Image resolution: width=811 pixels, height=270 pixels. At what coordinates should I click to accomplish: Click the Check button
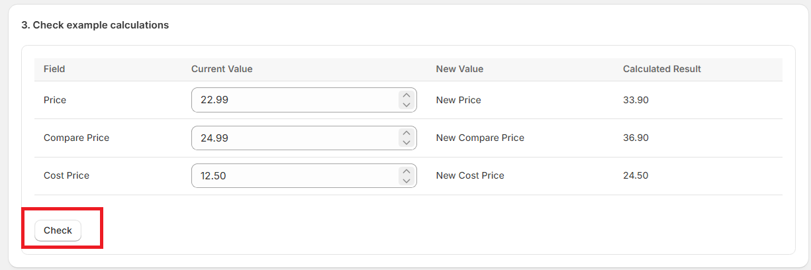[58, 230]
